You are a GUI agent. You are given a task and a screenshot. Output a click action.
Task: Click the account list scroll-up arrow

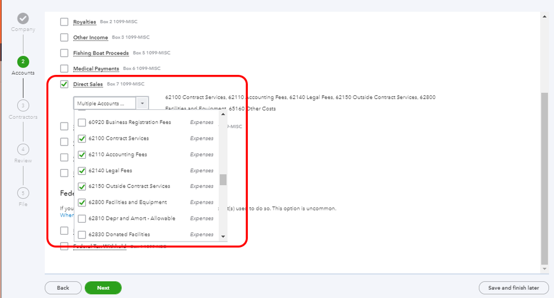click(x=223, y=114)
